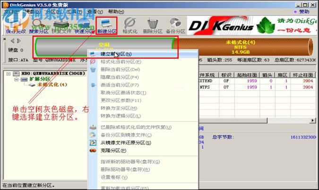
Task: Close the disk panel with small x
Action: (5, 39)
